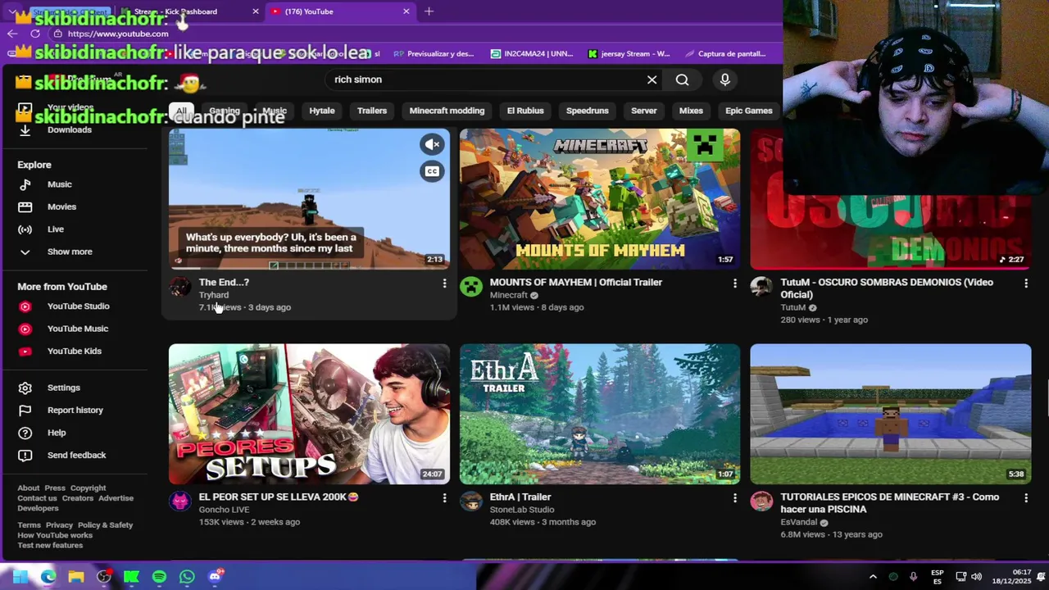This screenshot has width=1049, height=590.
Task: Open the jeersay Stream bookmark
Action: (629, 54)
